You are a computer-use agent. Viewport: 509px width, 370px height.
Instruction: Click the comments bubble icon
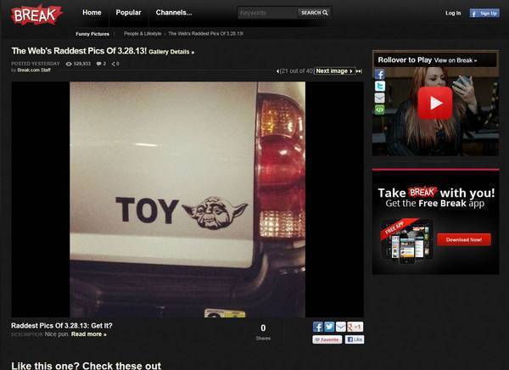tap(98, 64)
